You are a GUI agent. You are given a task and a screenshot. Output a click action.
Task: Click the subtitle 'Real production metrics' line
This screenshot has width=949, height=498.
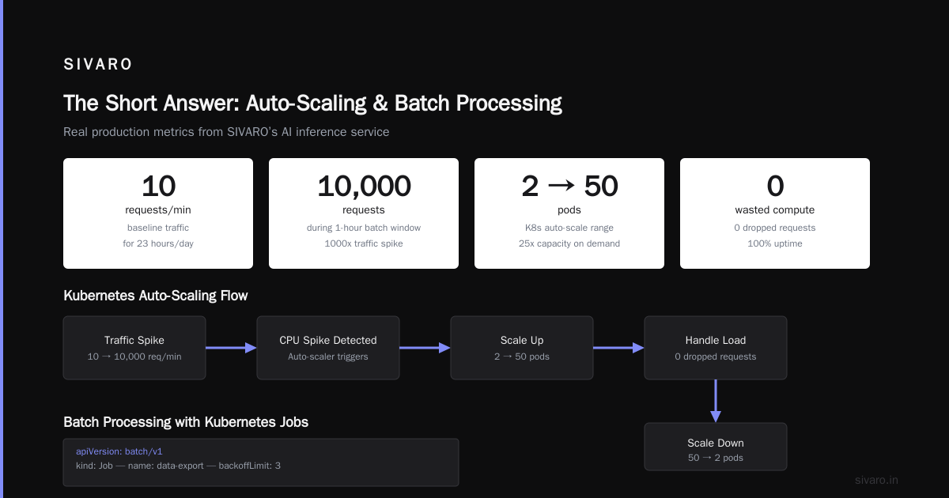pyautogui.click(x=226, y=132)
